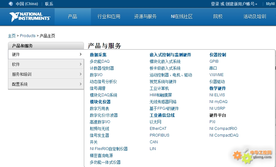Open the 资源与服务 navigation tab
Screen dimensions: 276x167
145,16
